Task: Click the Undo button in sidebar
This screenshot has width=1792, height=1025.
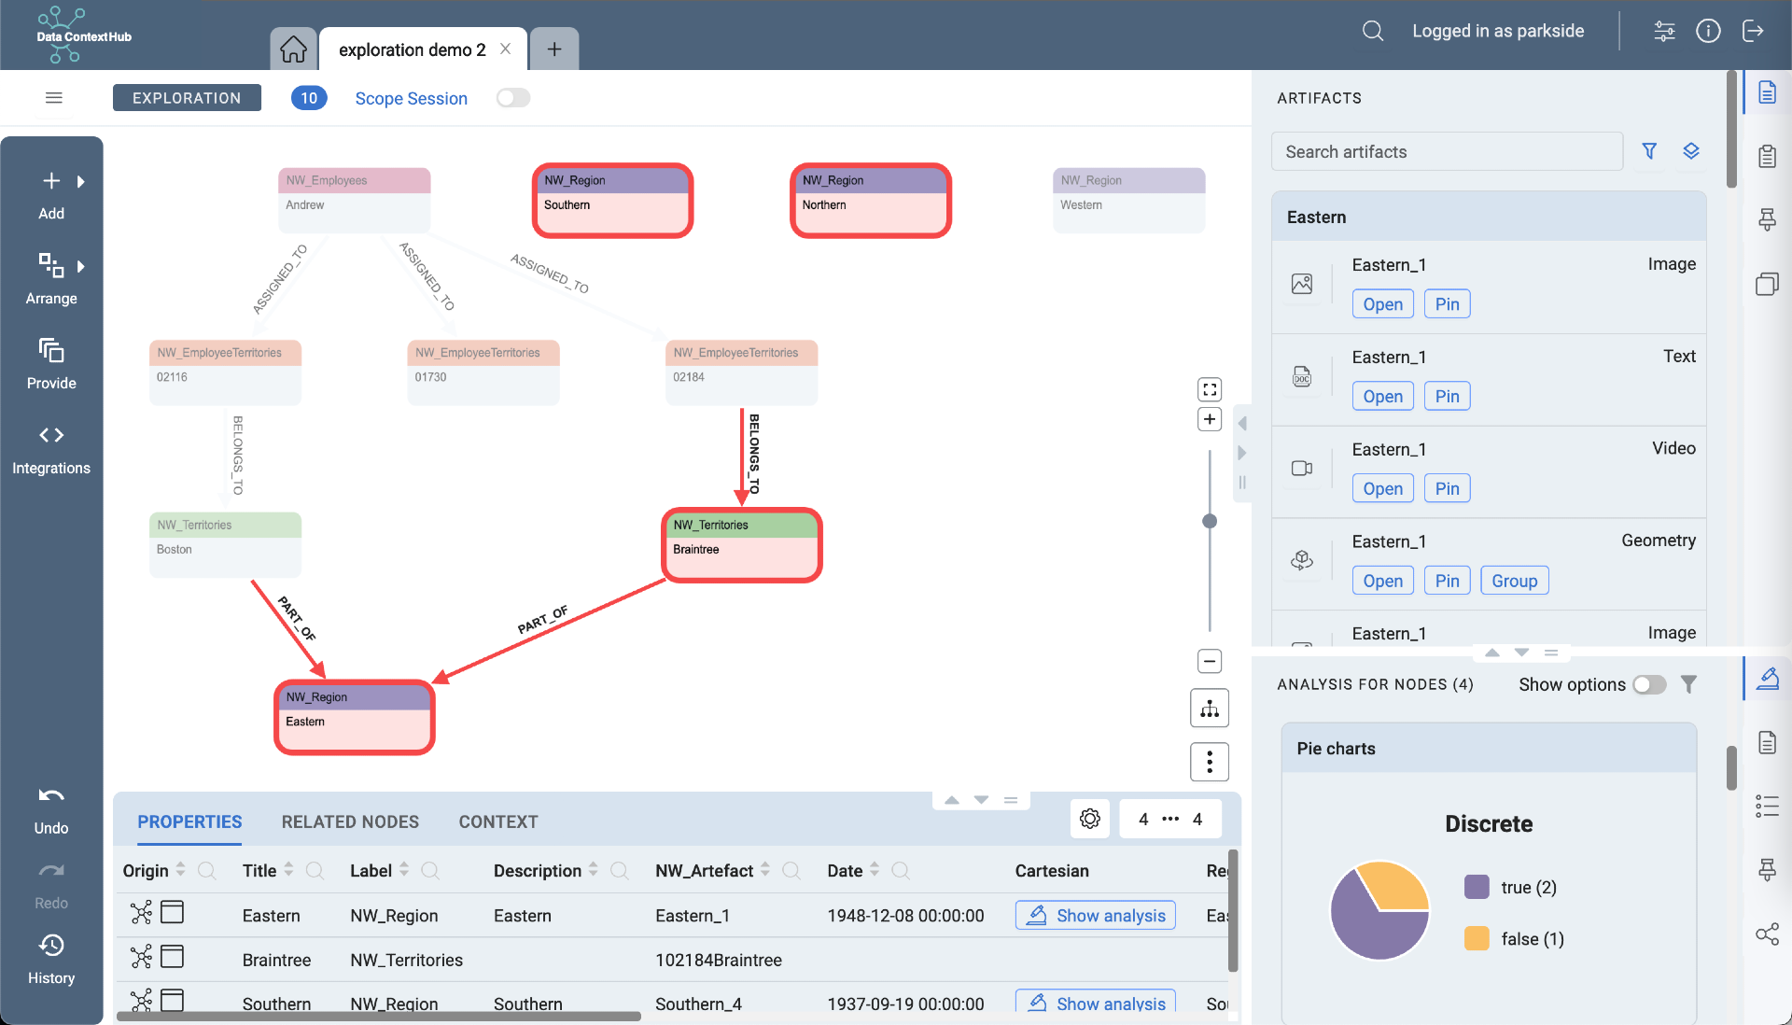Action: tap(49, 809)
